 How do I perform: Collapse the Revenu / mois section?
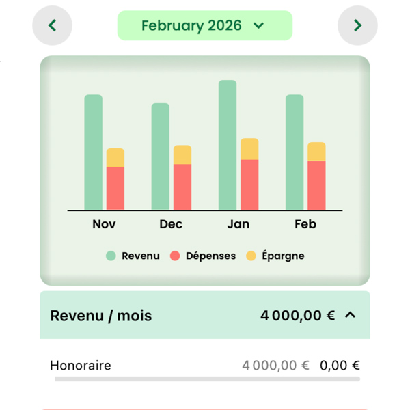click(351, 316)
